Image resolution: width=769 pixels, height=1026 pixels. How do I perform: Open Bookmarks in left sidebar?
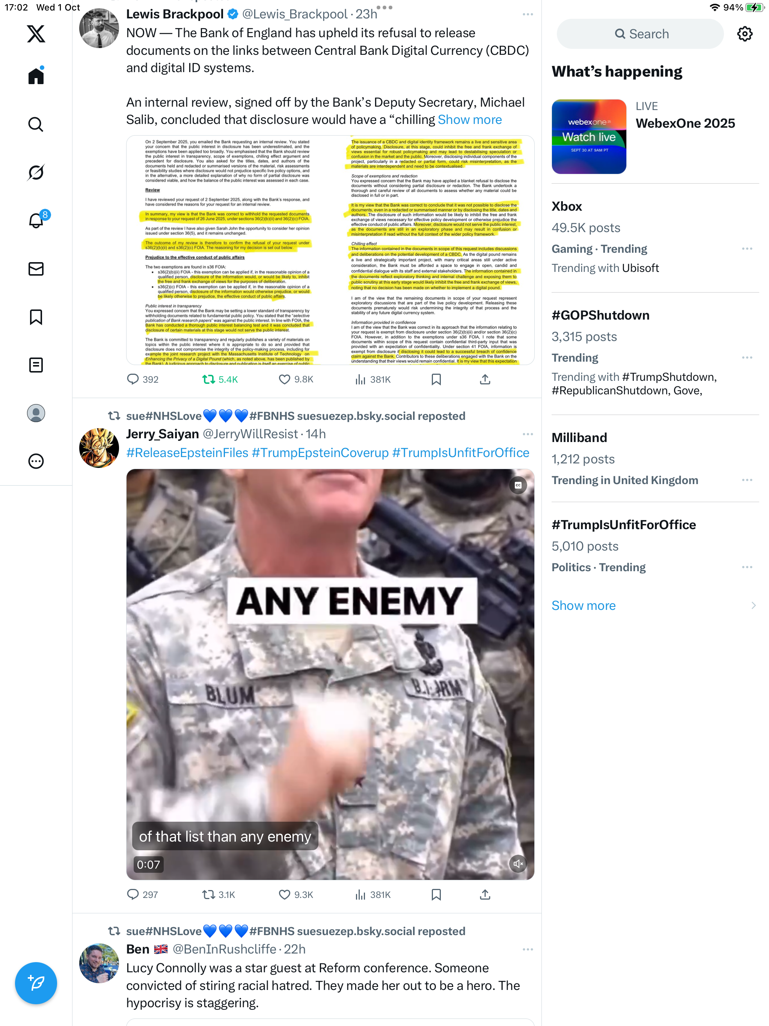click(36, 317)
